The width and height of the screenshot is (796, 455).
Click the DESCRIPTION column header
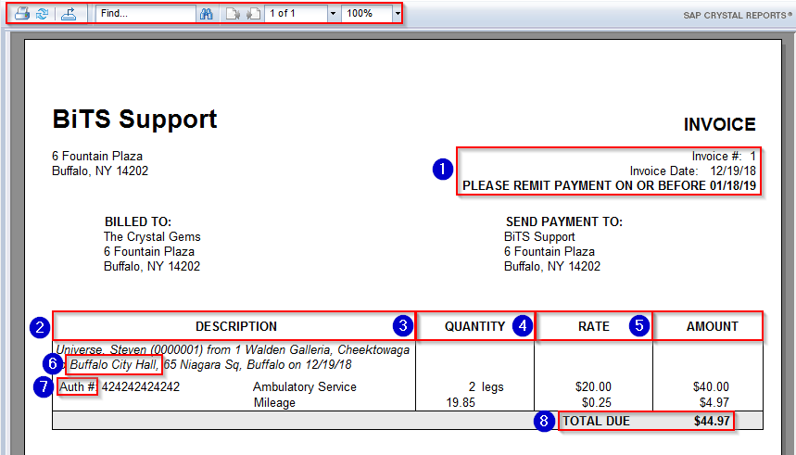(236, 326)
